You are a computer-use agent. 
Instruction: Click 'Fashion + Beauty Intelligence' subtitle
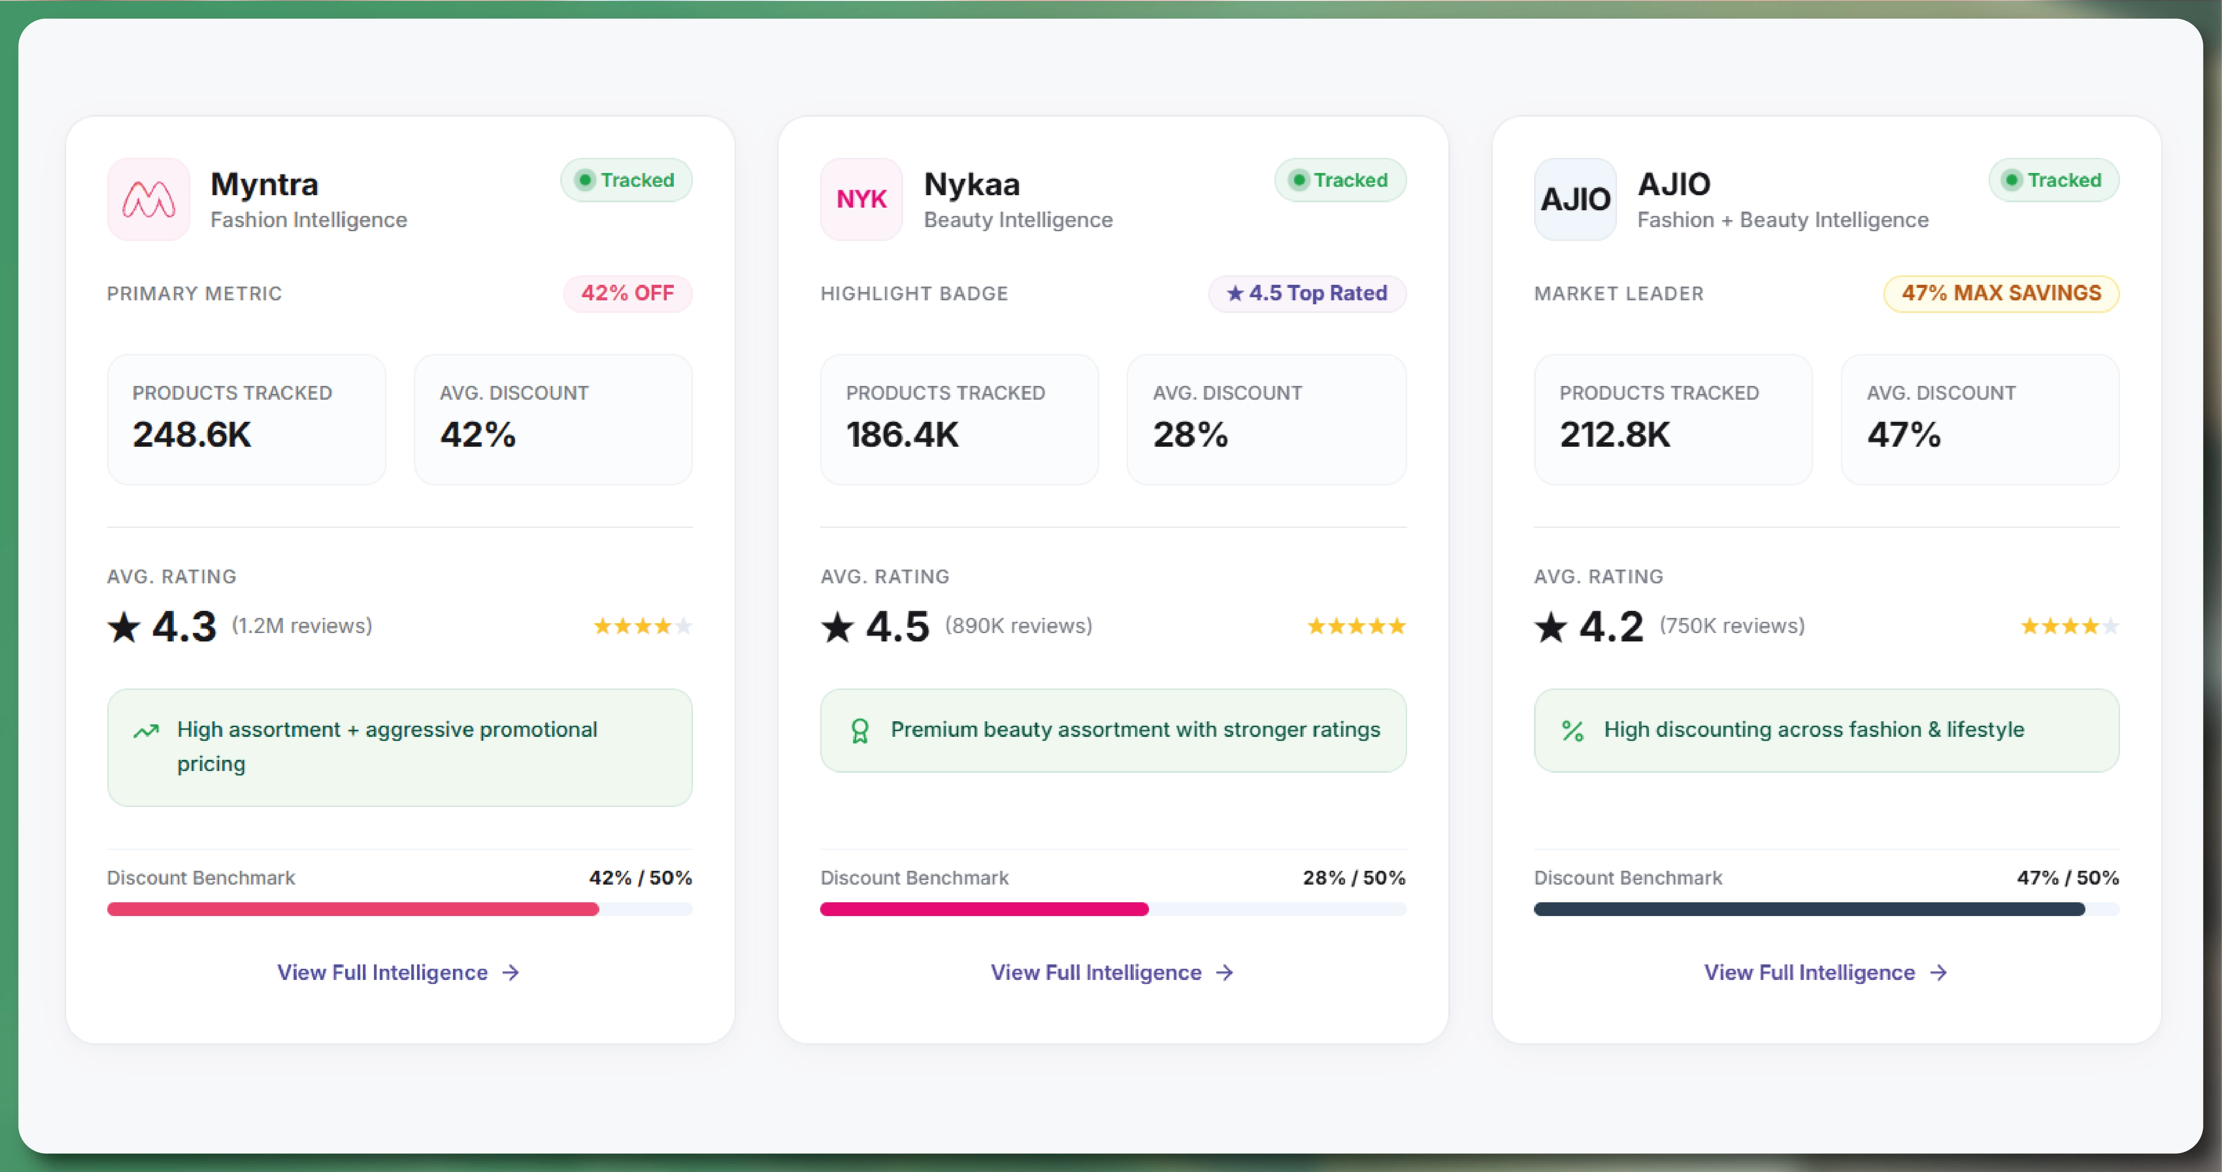pyautogui.click(x=1783, y=220)
